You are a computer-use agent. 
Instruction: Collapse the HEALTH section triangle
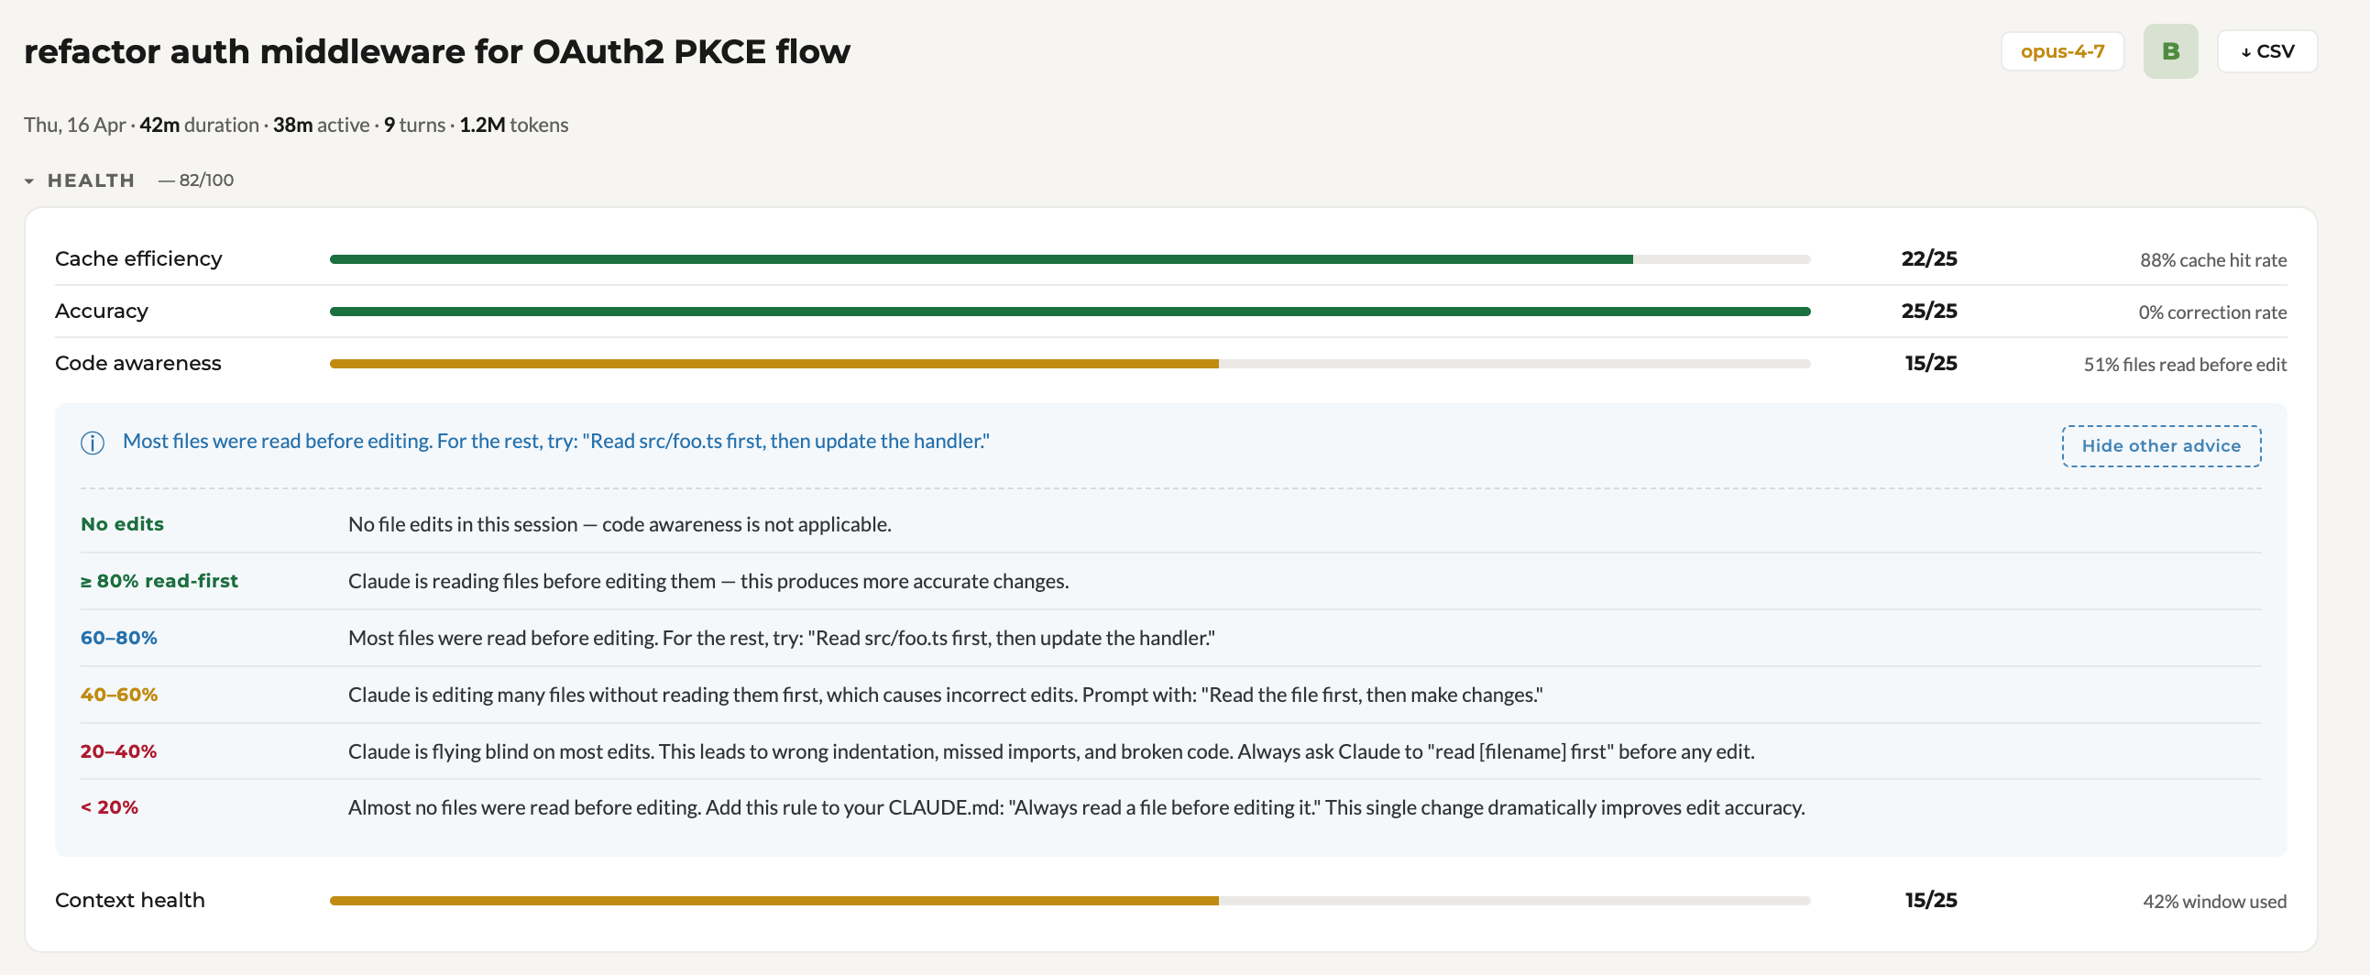pos(29,181)
